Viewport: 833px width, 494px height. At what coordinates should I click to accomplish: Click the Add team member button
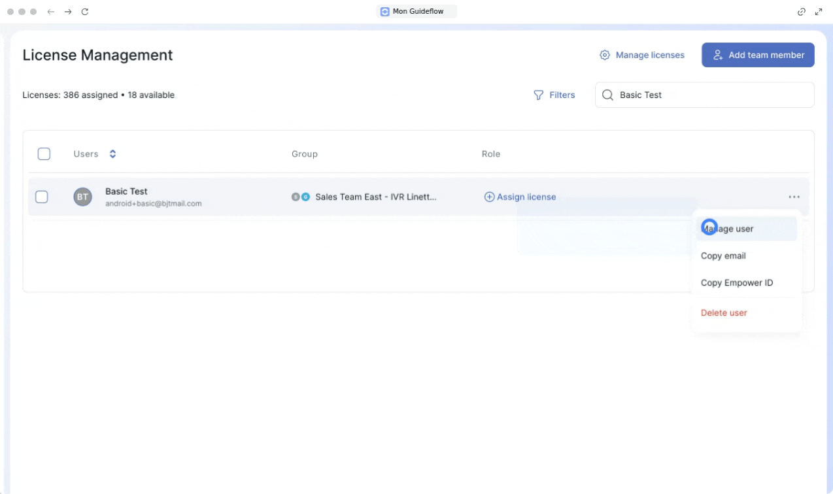758,55
